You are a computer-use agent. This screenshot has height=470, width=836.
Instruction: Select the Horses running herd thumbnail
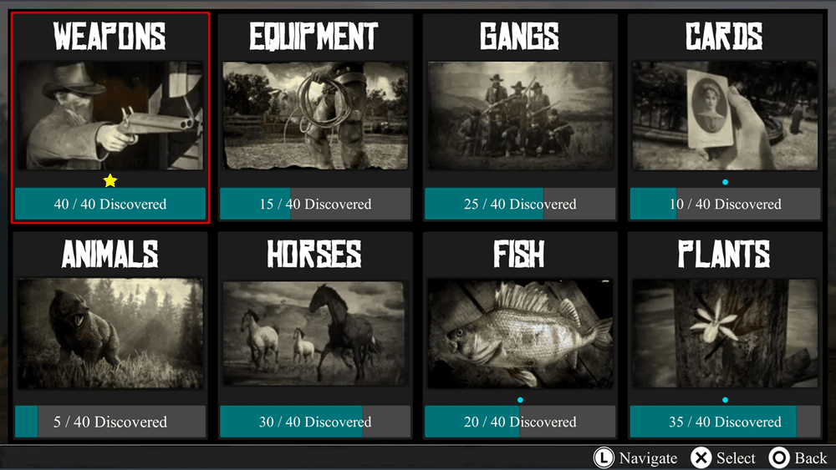[315, 334]
